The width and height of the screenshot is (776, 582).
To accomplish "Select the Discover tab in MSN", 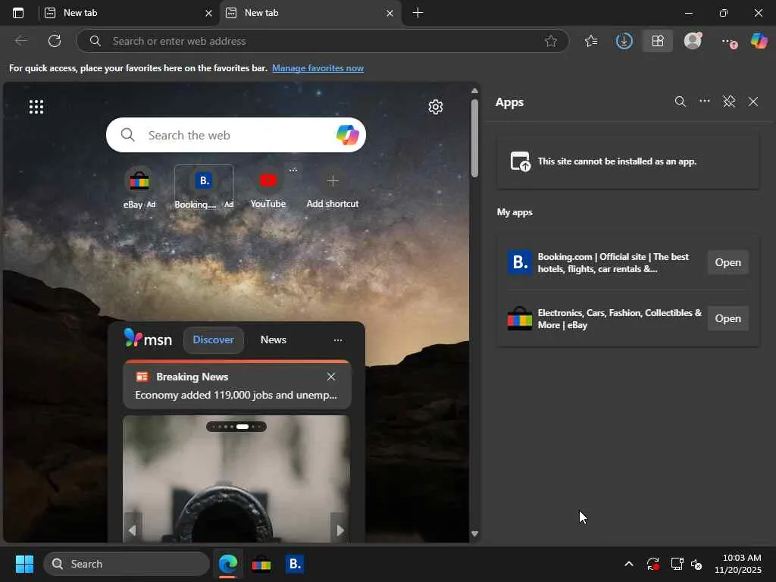I will click(213, 339).
